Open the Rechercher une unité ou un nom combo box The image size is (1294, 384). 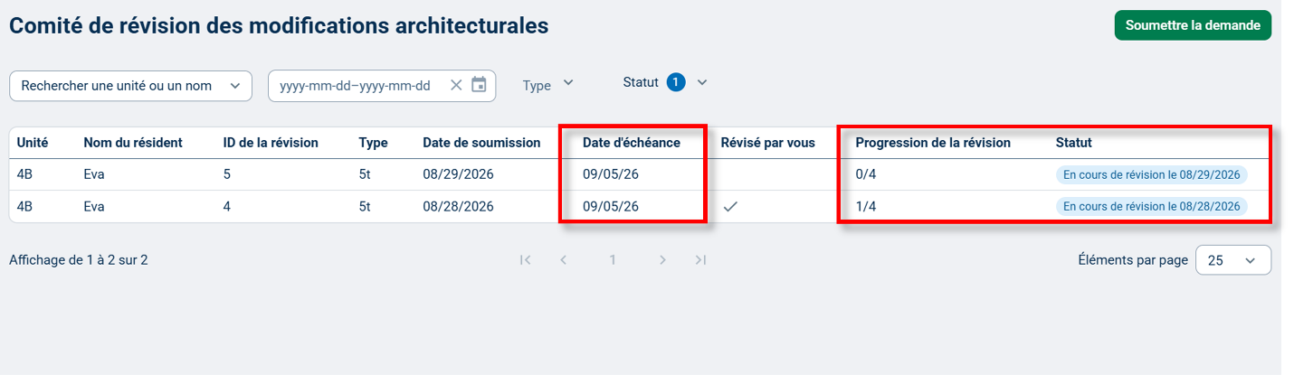pyautogui.click(x=130, y=86)
